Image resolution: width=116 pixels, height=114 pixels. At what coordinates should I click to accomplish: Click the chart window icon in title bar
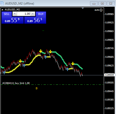point(2,3)
